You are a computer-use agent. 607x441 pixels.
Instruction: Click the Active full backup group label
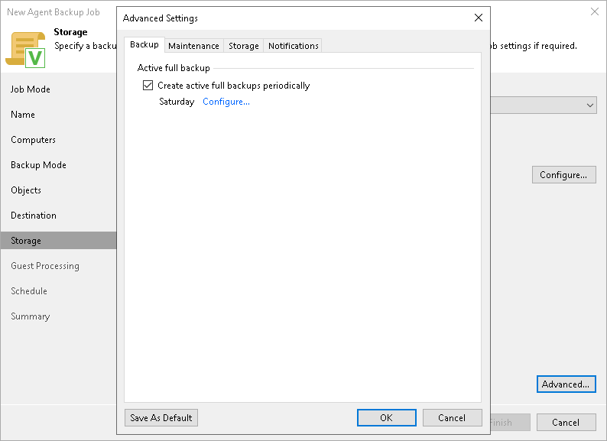(x=174, y=68)
